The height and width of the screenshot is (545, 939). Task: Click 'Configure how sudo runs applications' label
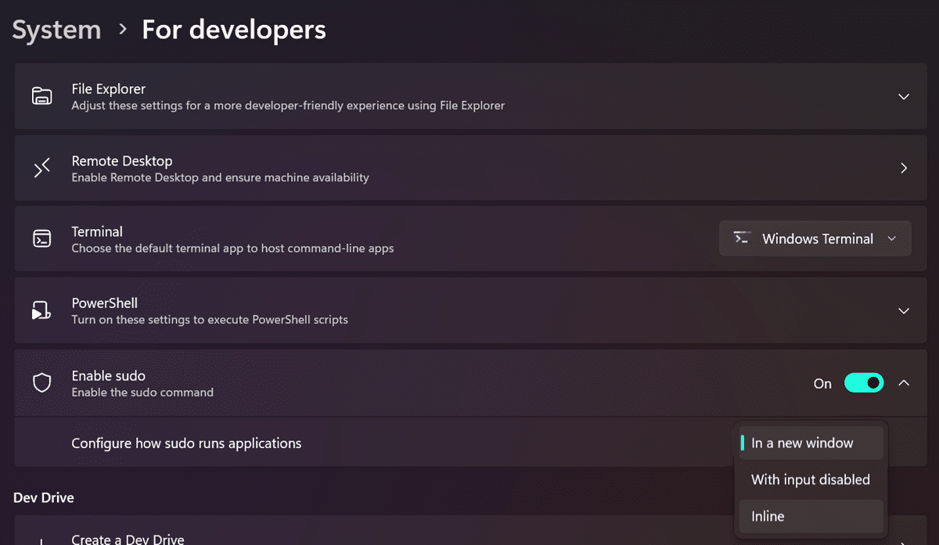[186, 443]
